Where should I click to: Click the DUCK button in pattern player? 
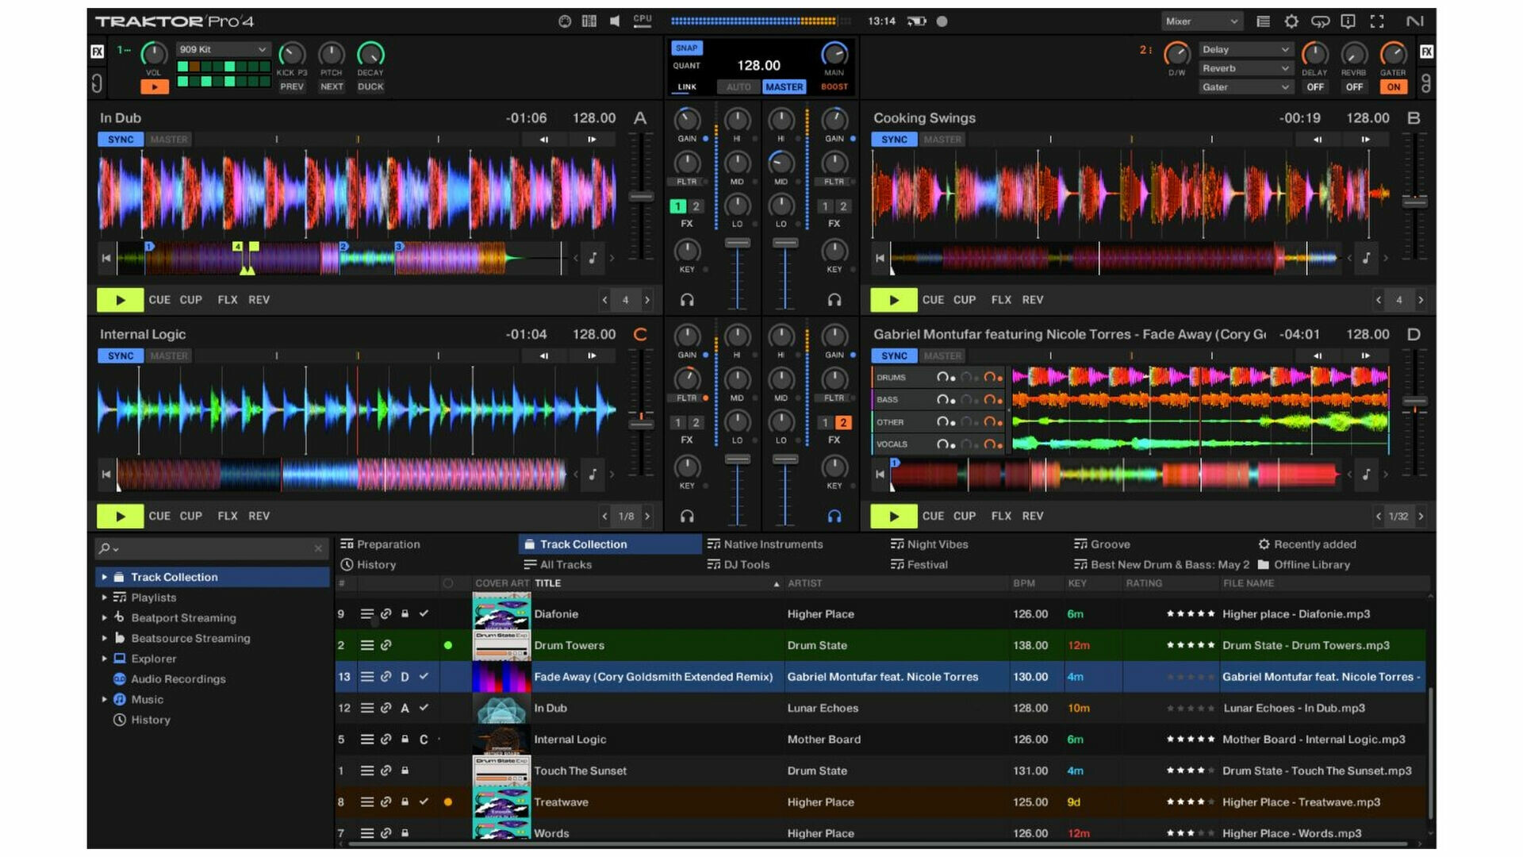[x=370, y=86]
